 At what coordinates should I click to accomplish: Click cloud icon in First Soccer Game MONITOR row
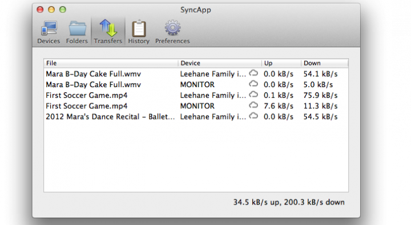pyautogui.click(x=253, y=105)
